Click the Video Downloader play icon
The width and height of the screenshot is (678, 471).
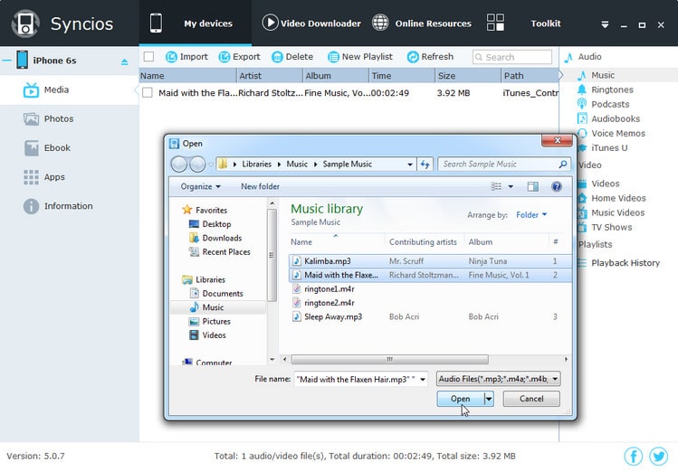coord(270,23)
